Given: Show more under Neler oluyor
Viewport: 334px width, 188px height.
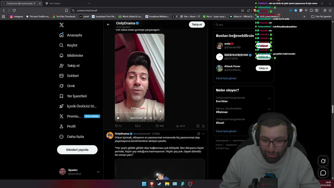Looking at the screenshot, I should point(226,131).
